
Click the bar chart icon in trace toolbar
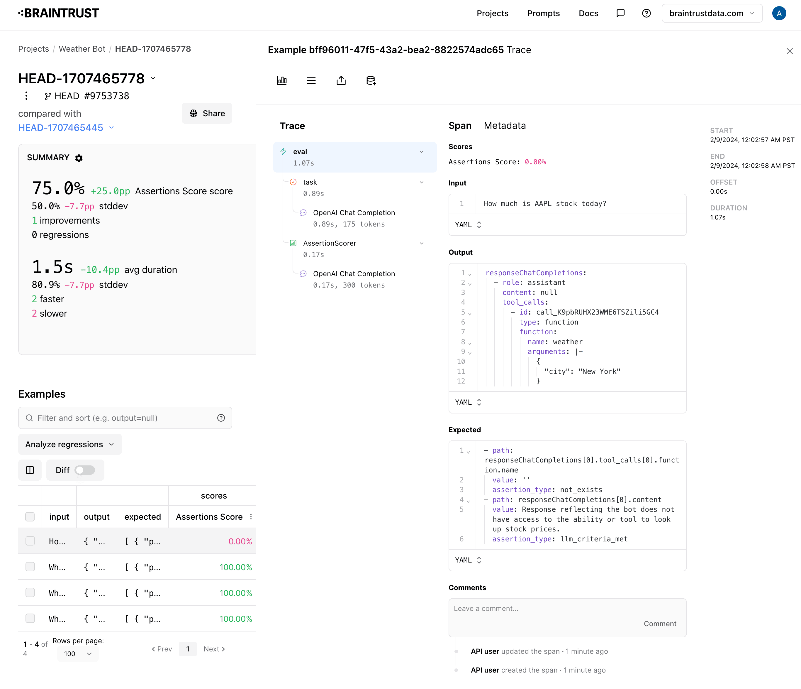pyautogui.click(x=282, y=80)
